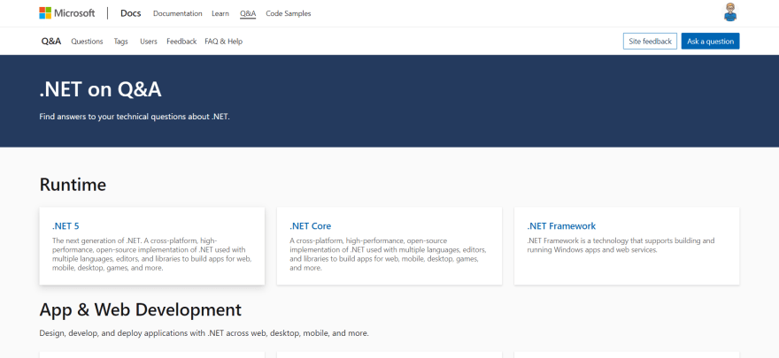Click 'Design, develop, and deploy applications' text
779x358 pixels.
pos(204,333)
